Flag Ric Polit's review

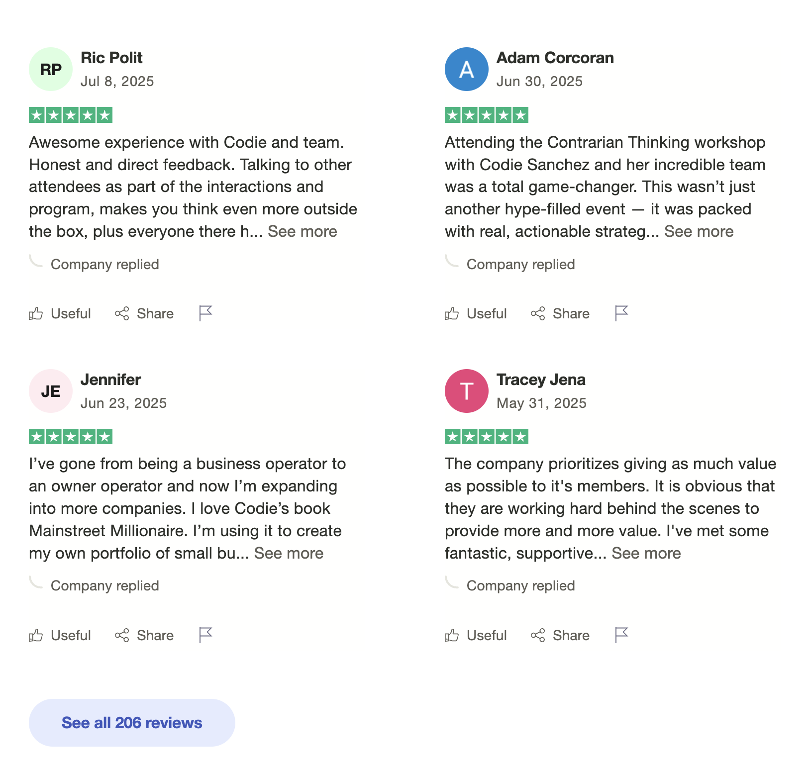click(204, 313)
